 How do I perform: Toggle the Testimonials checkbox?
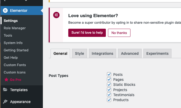[x=109, y=95]
